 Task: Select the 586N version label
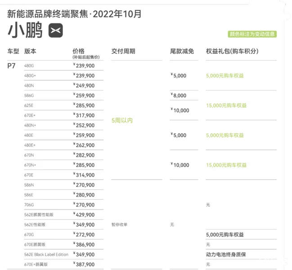point(29,185)
